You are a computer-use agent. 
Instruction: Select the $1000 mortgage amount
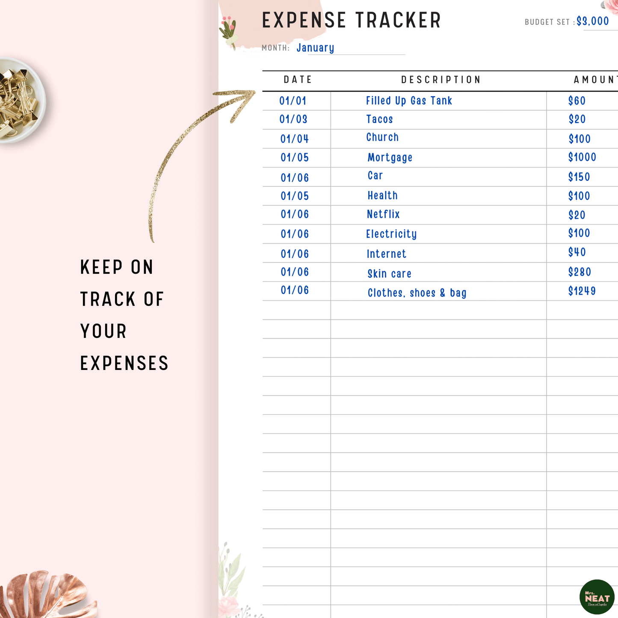click(582, 157)
